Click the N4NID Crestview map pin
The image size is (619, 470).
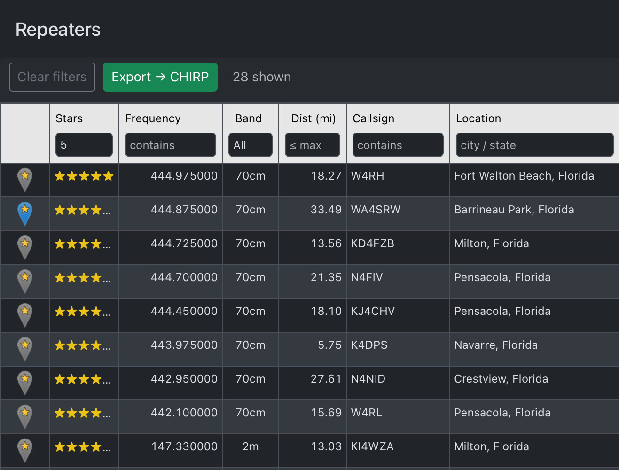(x=25, y=382)
